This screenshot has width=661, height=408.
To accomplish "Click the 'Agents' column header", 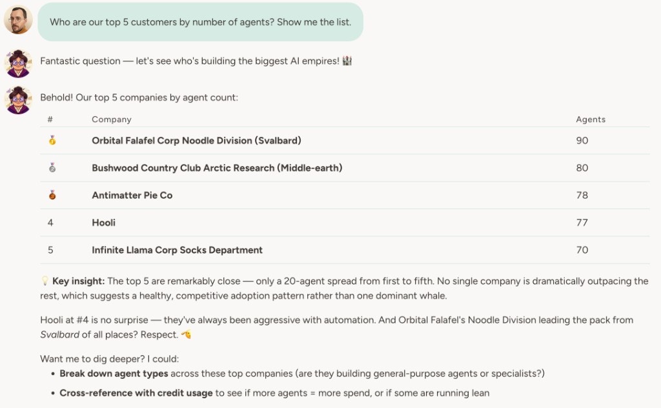I will pos(591,119).
